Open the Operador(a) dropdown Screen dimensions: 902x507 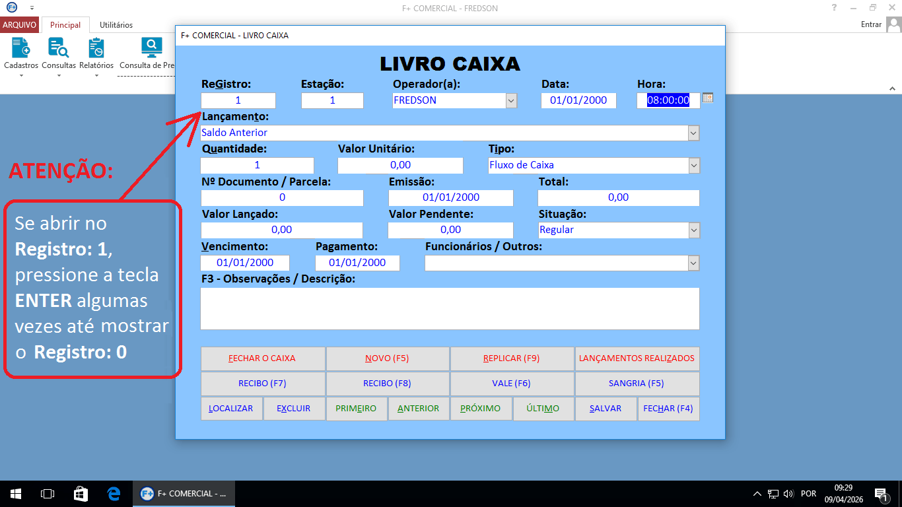pyautogui.click(x=510, y=100)
